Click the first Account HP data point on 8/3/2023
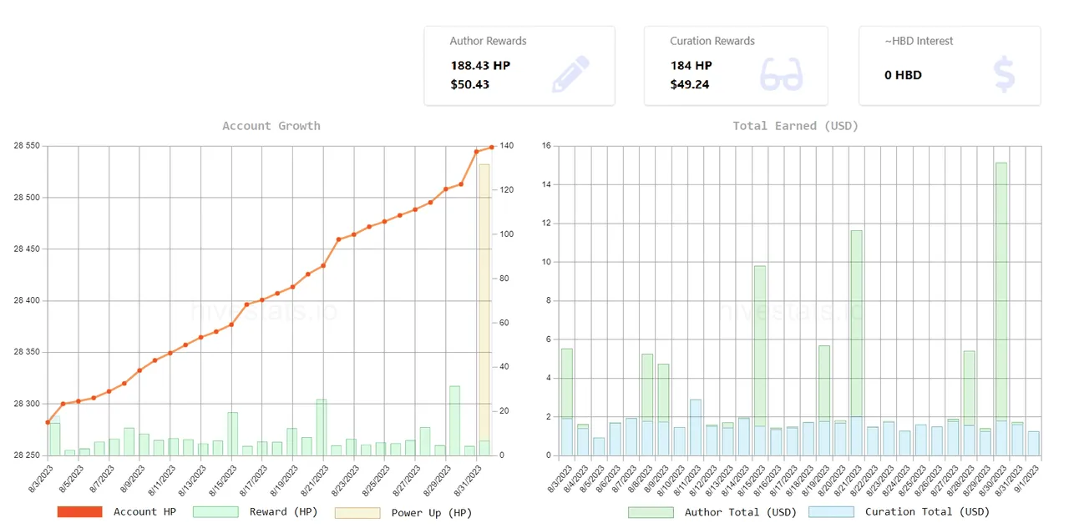 (x=48, y=422)
